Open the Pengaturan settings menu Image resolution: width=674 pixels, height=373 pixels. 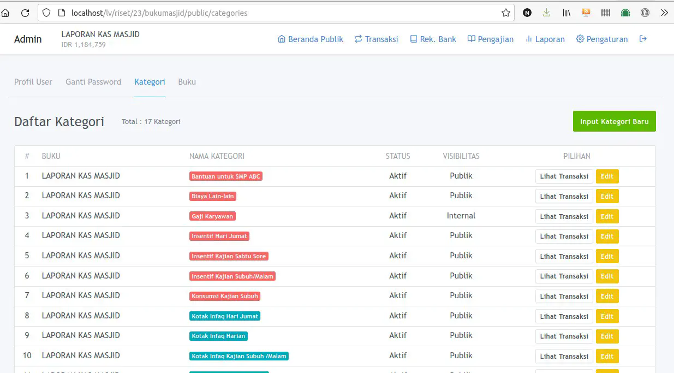(602, 39)
